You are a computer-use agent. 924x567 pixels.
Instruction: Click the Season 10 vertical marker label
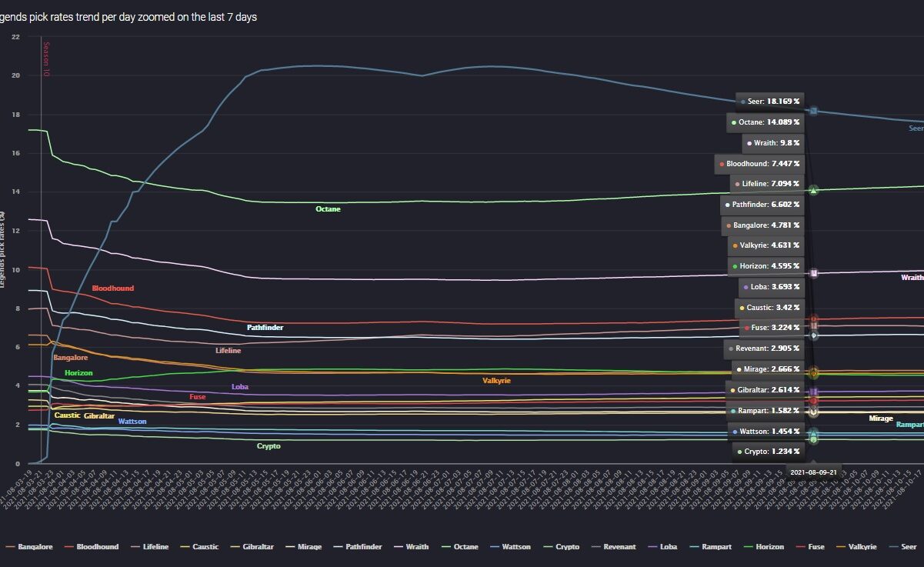[46, 59]
